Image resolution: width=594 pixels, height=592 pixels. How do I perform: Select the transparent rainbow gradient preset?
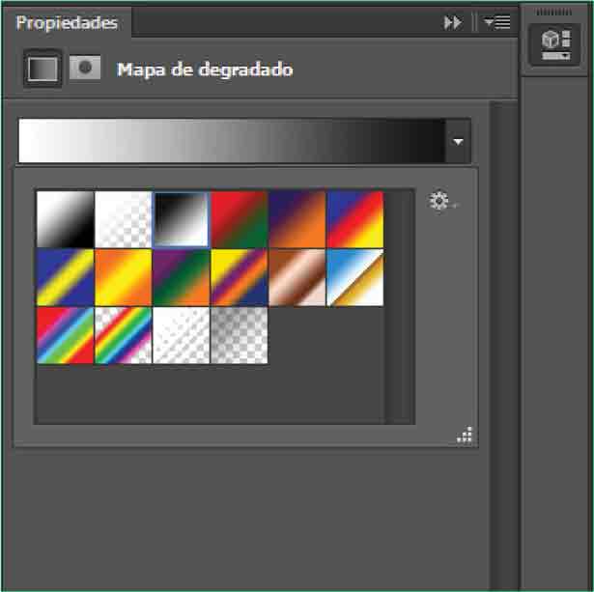point(123,335)
